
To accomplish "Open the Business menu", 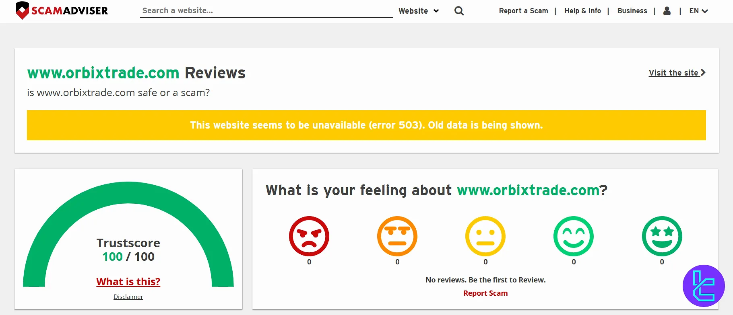I will [x=632, y=11].
